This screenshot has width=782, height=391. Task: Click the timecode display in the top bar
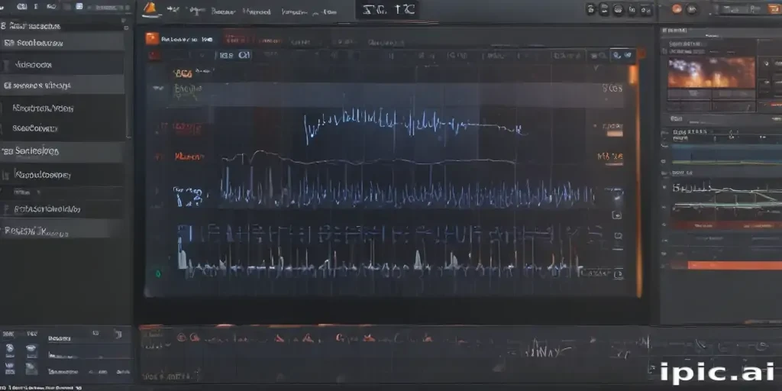[388, 10]
